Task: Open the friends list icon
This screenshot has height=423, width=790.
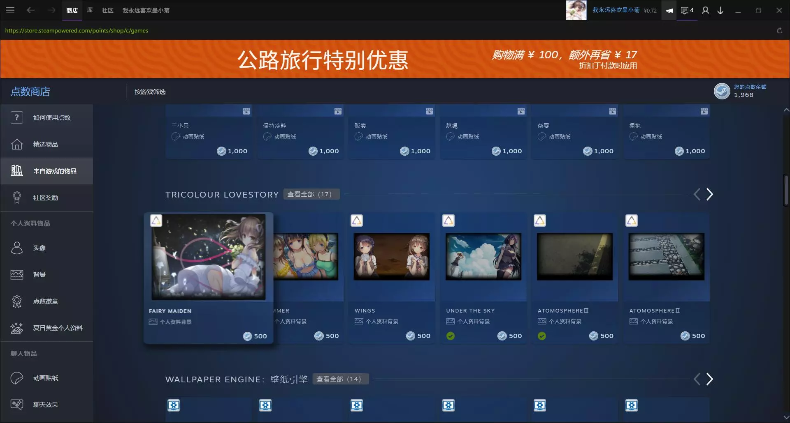Action: [x=705, y=10]
